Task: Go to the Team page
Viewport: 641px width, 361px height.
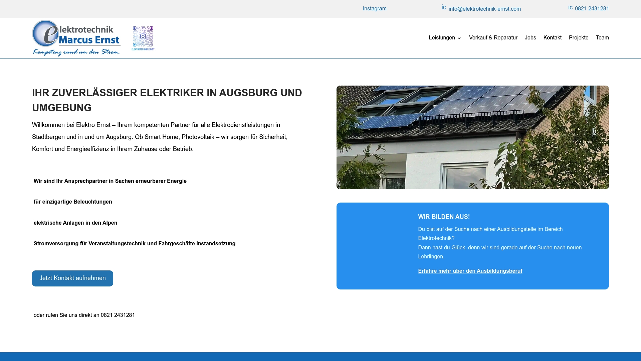Action: (x=602, y=38)
